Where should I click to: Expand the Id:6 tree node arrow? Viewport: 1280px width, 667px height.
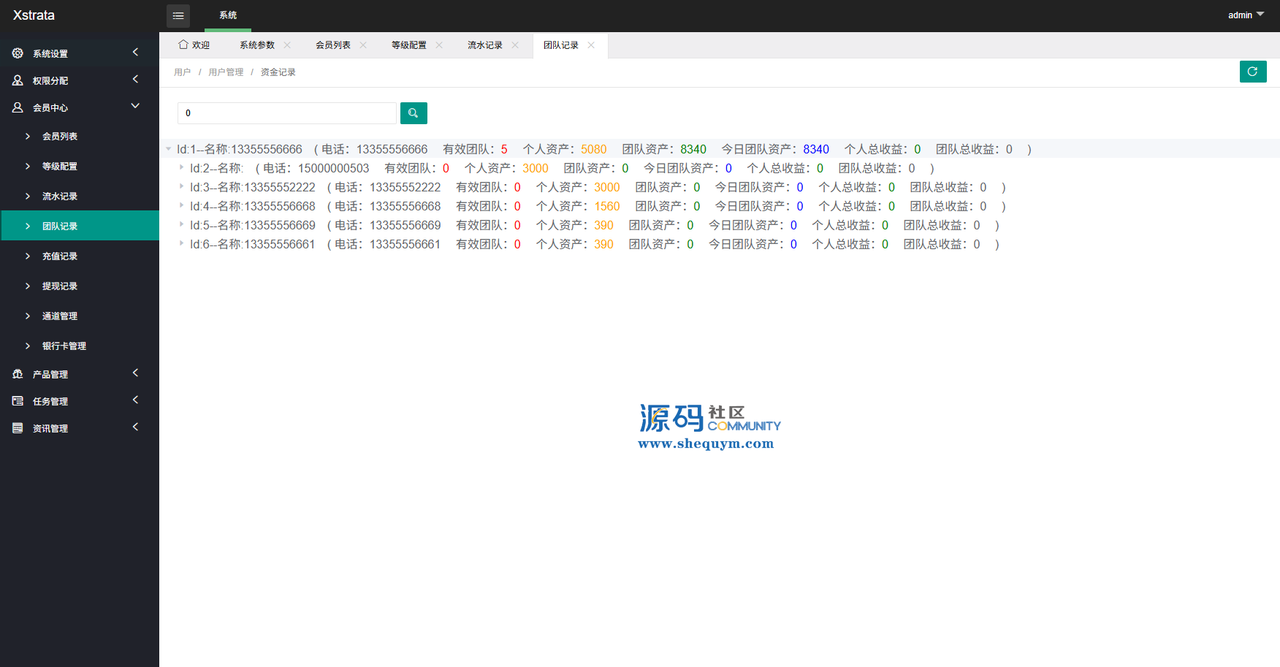point(181,244)
